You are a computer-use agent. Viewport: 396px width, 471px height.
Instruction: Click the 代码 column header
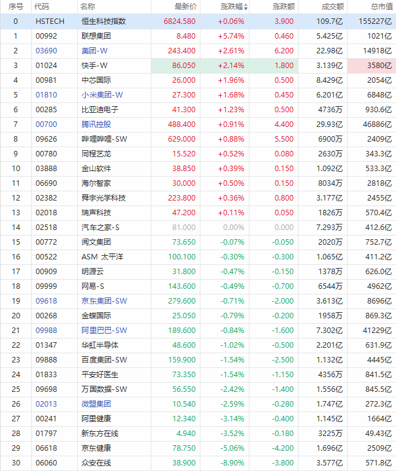[x=42, y=7]
